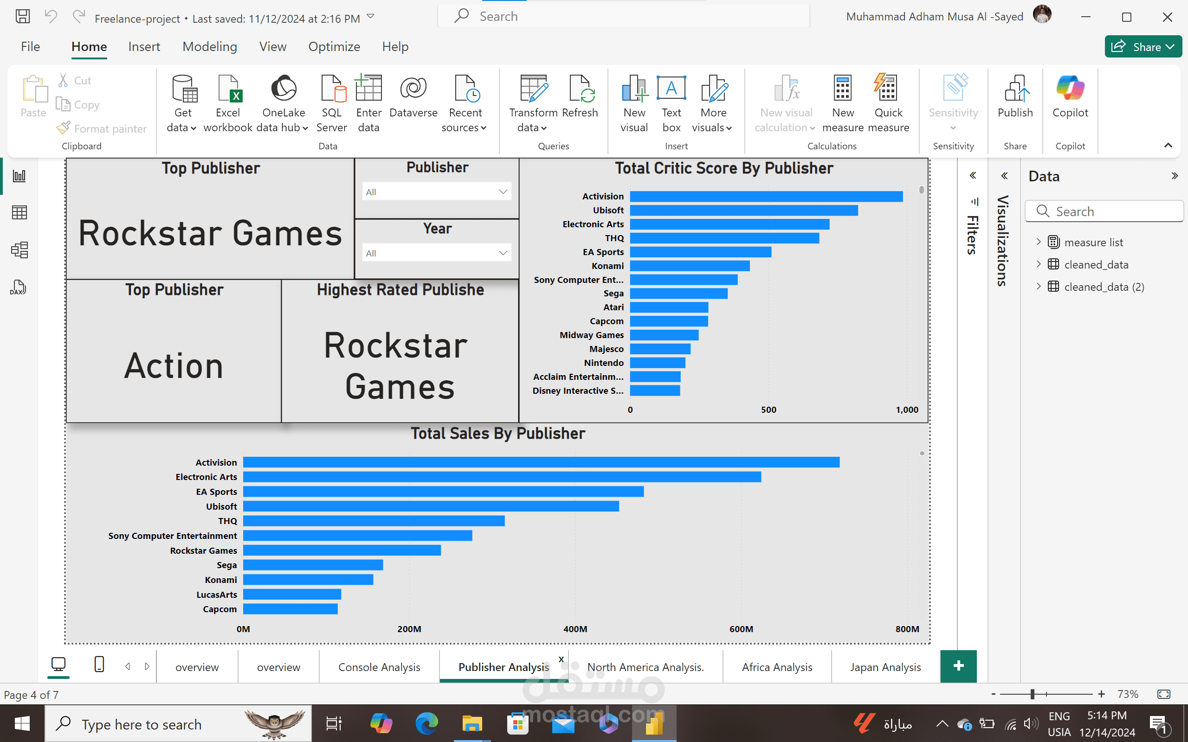
Task: Connect to SQL Server
Action: click(x=331, y=103)
